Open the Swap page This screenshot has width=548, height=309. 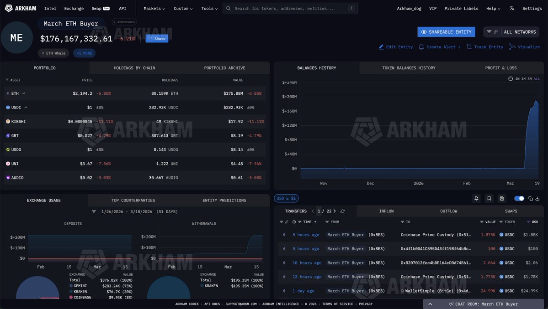100,8
